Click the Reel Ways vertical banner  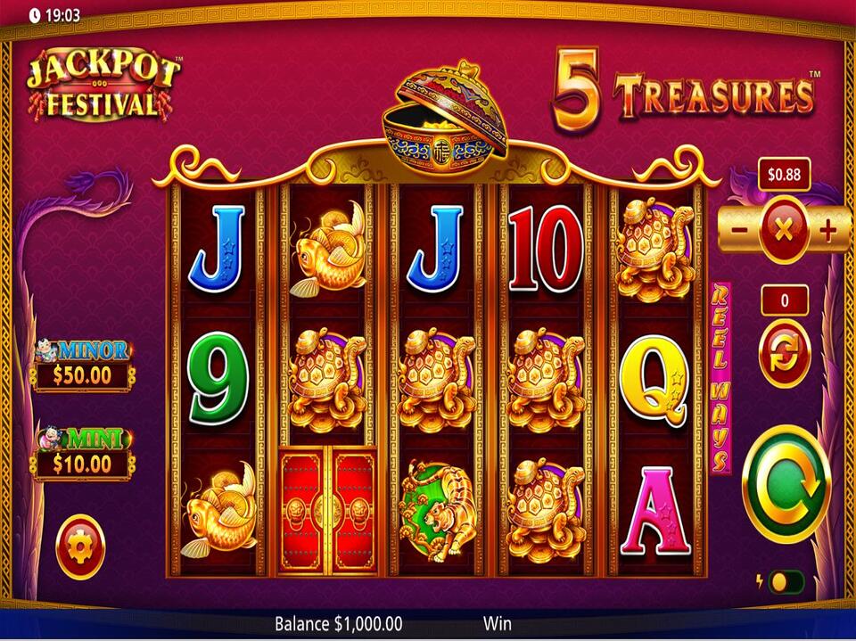[x=720, y=378]
